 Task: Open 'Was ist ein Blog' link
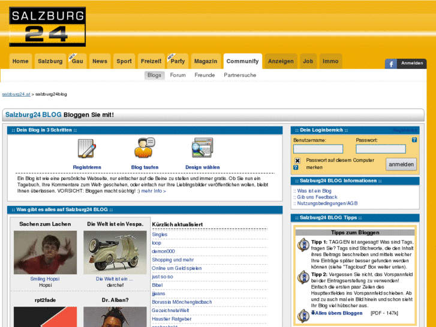pyautogui.click(x=314, y=191)
